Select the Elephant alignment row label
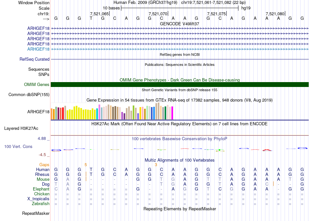Screen dimensions: 309x221 pyautogui.click(x=41, y=189)
